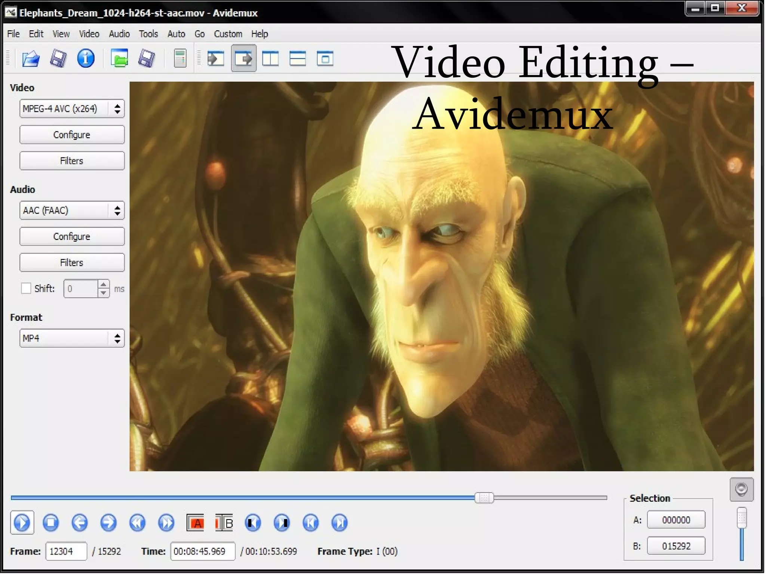Jump to previous black frame icon

tap(253, 522)
